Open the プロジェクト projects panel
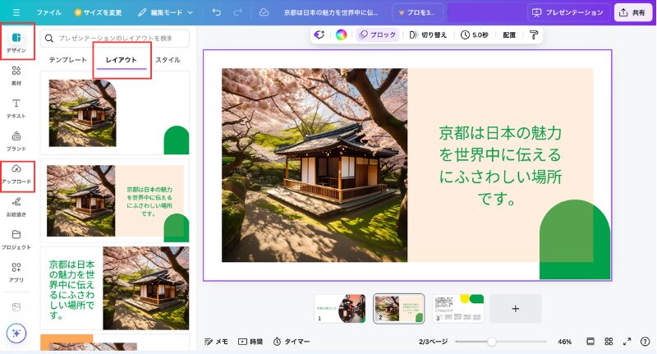 [16, 240]
